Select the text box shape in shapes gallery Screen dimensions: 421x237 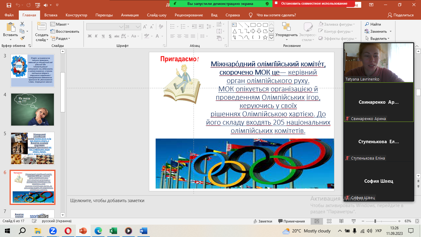coord(234,25)
